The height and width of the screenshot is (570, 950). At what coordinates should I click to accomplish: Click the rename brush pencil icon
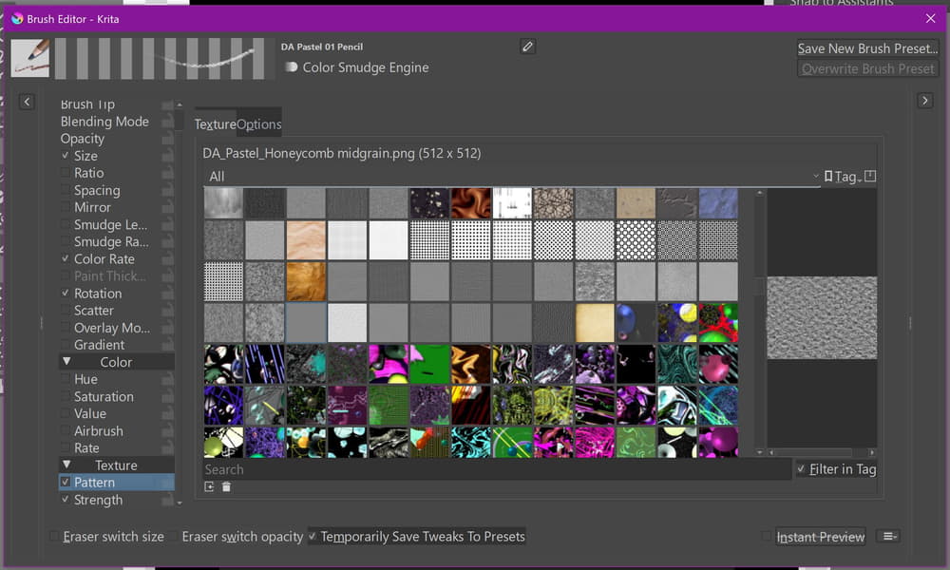pyautogui.click(x=528, y=47)
